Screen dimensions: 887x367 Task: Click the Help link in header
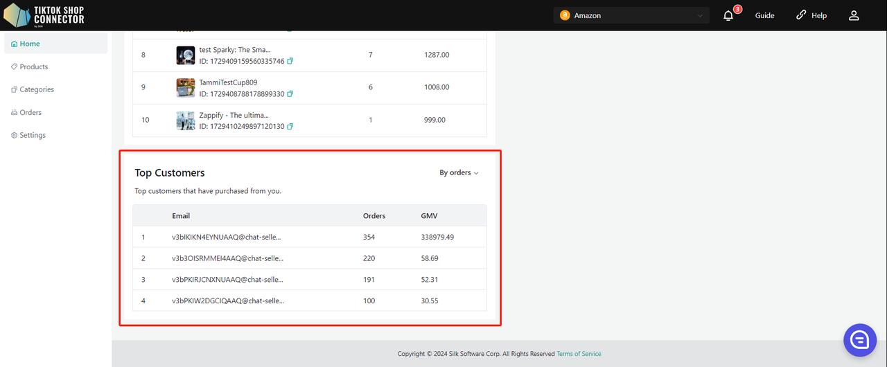point(811,15)
